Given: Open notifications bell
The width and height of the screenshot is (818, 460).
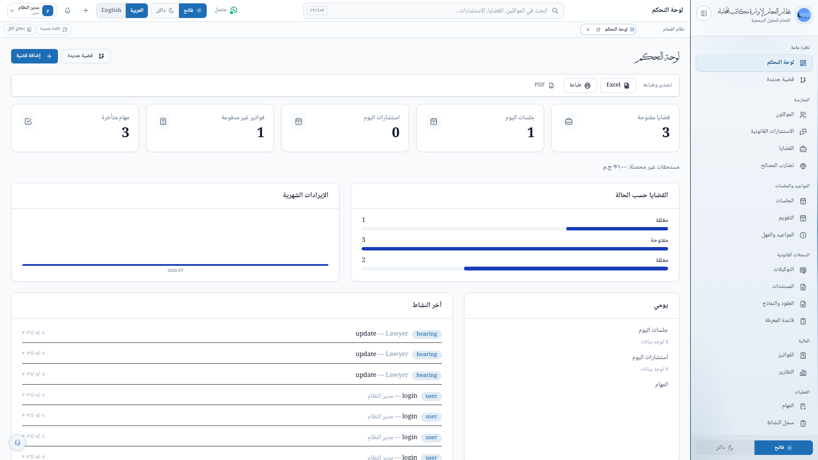Looking at the screenshot, I should coord(67,10).
